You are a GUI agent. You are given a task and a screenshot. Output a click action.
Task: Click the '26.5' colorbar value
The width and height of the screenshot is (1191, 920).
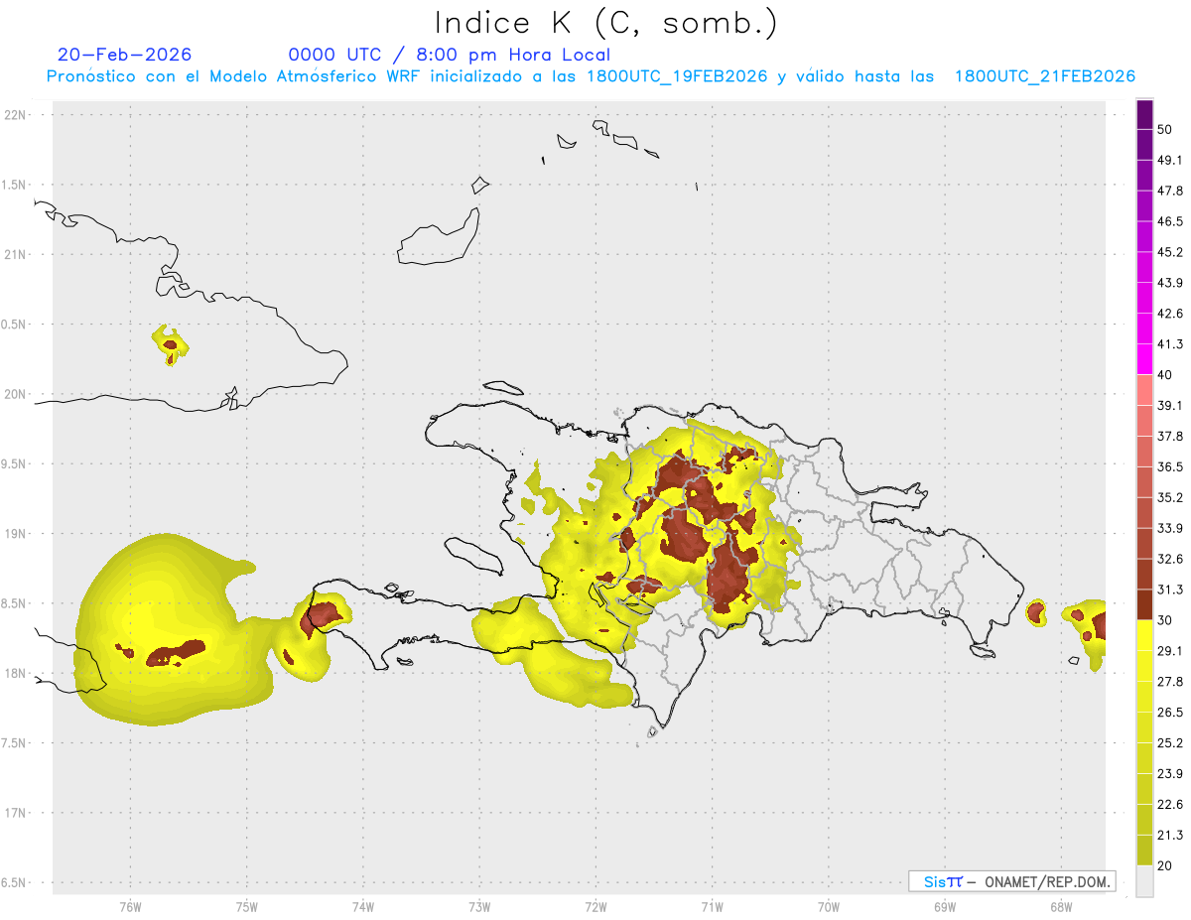tap(1170, 713)
